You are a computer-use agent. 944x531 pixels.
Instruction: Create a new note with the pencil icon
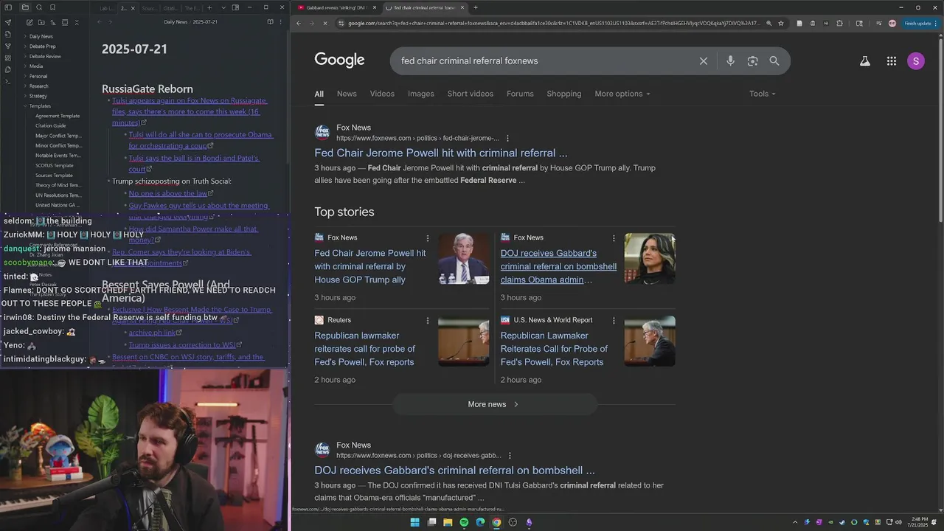pos(29,22)
